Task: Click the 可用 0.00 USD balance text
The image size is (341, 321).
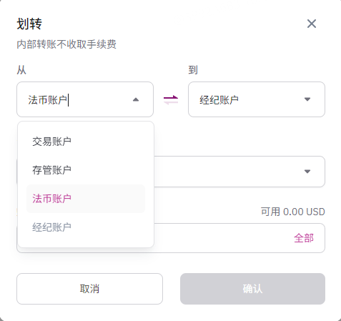Action: [293, 212]
